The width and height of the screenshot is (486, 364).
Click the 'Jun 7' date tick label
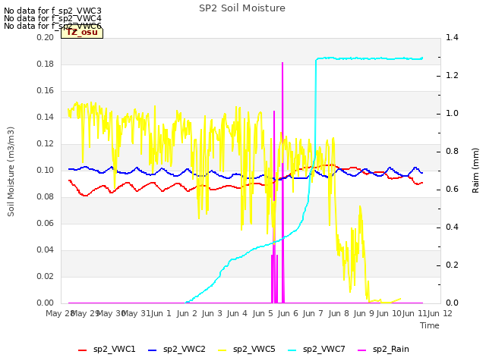tap(313, 313)
